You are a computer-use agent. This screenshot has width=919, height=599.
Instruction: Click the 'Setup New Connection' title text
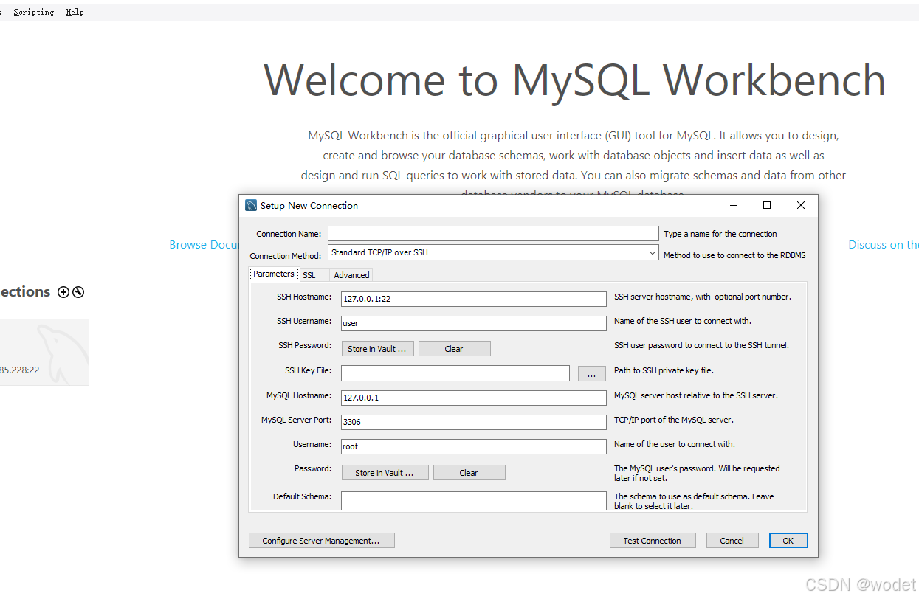click(x=309, y=206)
